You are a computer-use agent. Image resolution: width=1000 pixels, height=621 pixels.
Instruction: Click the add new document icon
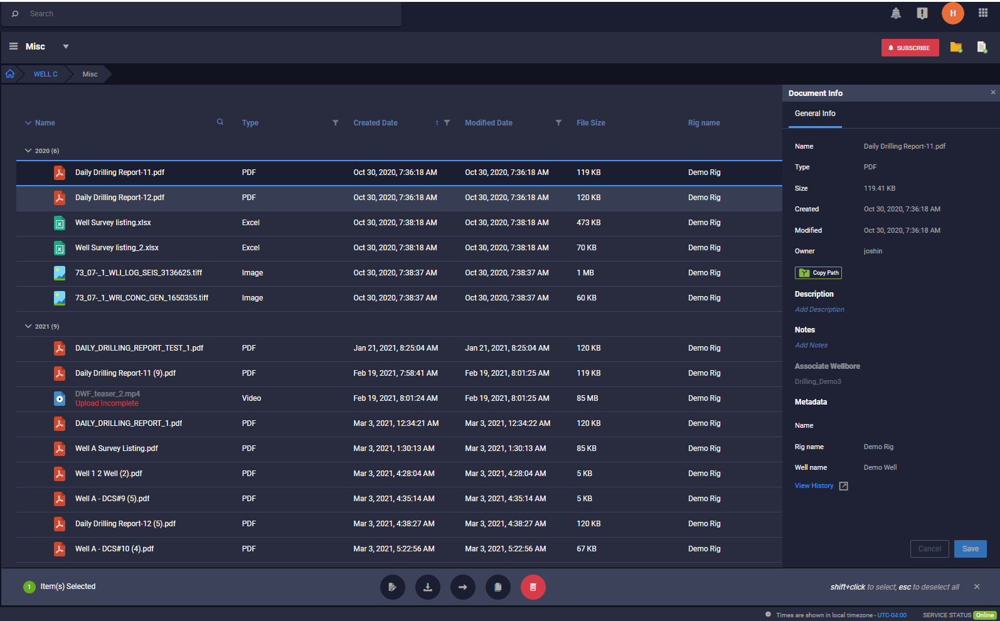tap(981, 48)
